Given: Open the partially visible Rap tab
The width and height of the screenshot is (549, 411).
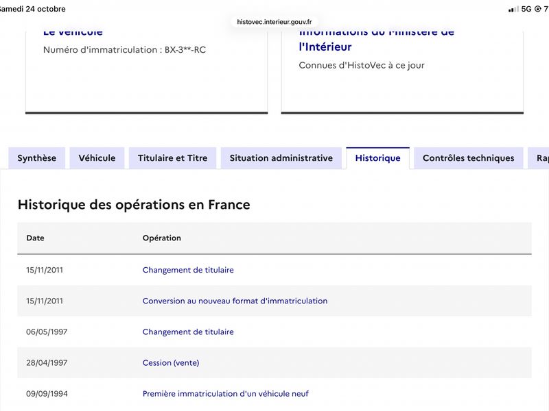Looking at the screenshot, I should pos(539,158).
